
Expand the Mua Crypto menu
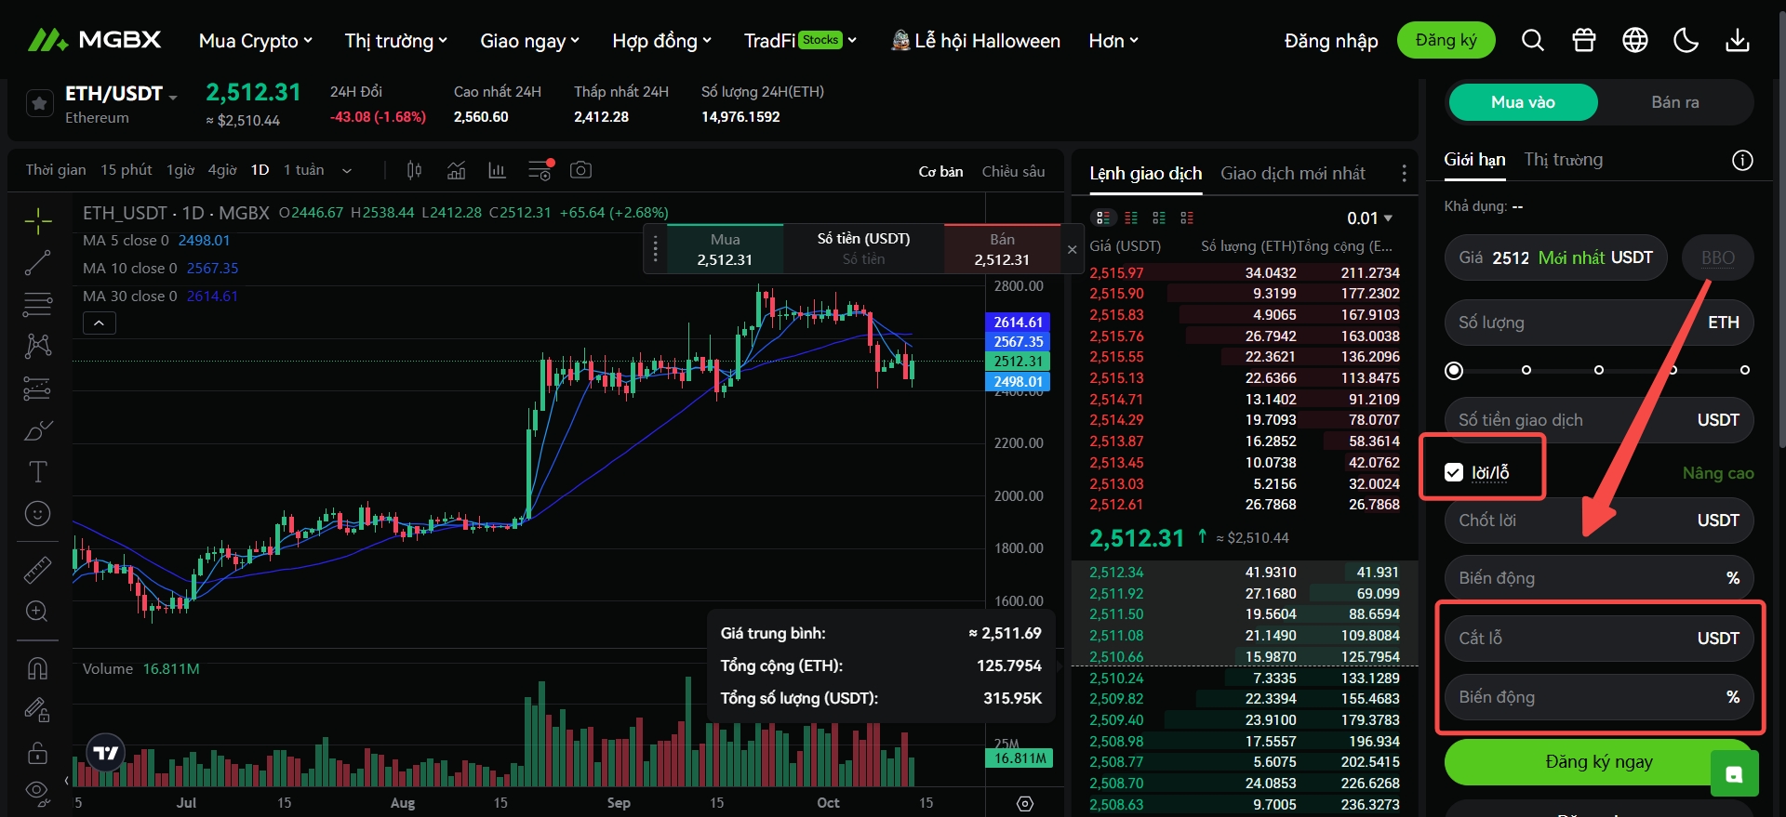tap(255, 41)
